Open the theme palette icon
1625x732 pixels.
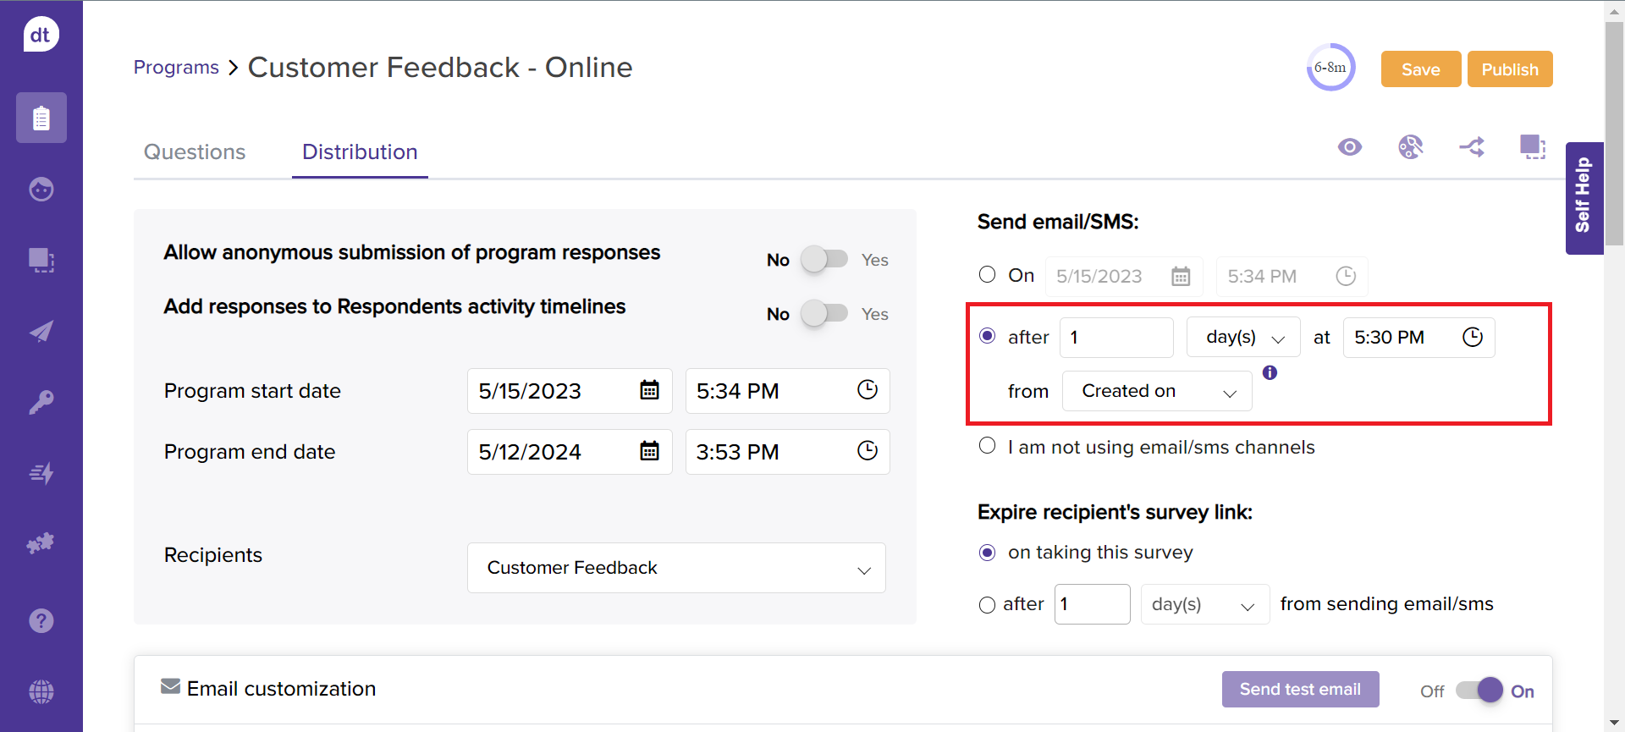point(1410,147)
